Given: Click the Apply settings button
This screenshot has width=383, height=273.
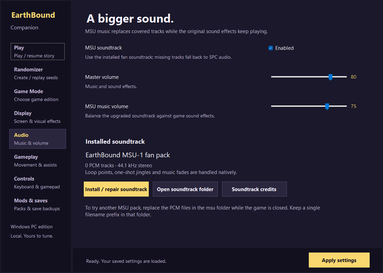Looking at the screenshot, I should point(339,260).
